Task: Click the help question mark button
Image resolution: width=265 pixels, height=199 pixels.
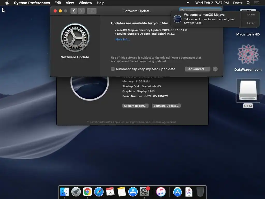Action: point(215,69)
